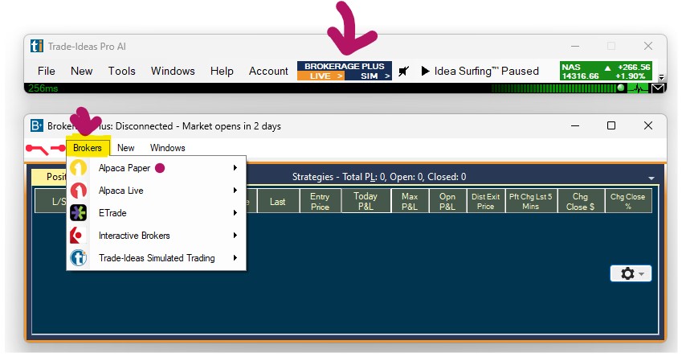682x357 pixels.
Task: Sort by Pft Chg Lst 5 Mins column
Action: 531,202
